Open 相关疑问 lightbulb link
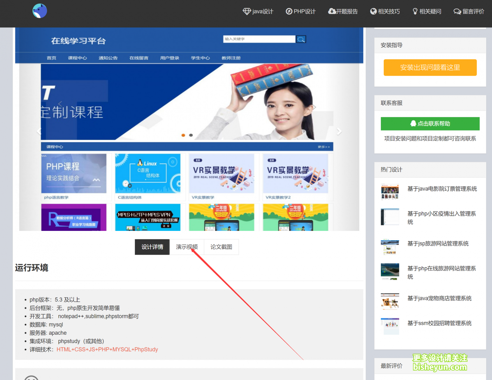492x380 pixels. pos(427,12)
